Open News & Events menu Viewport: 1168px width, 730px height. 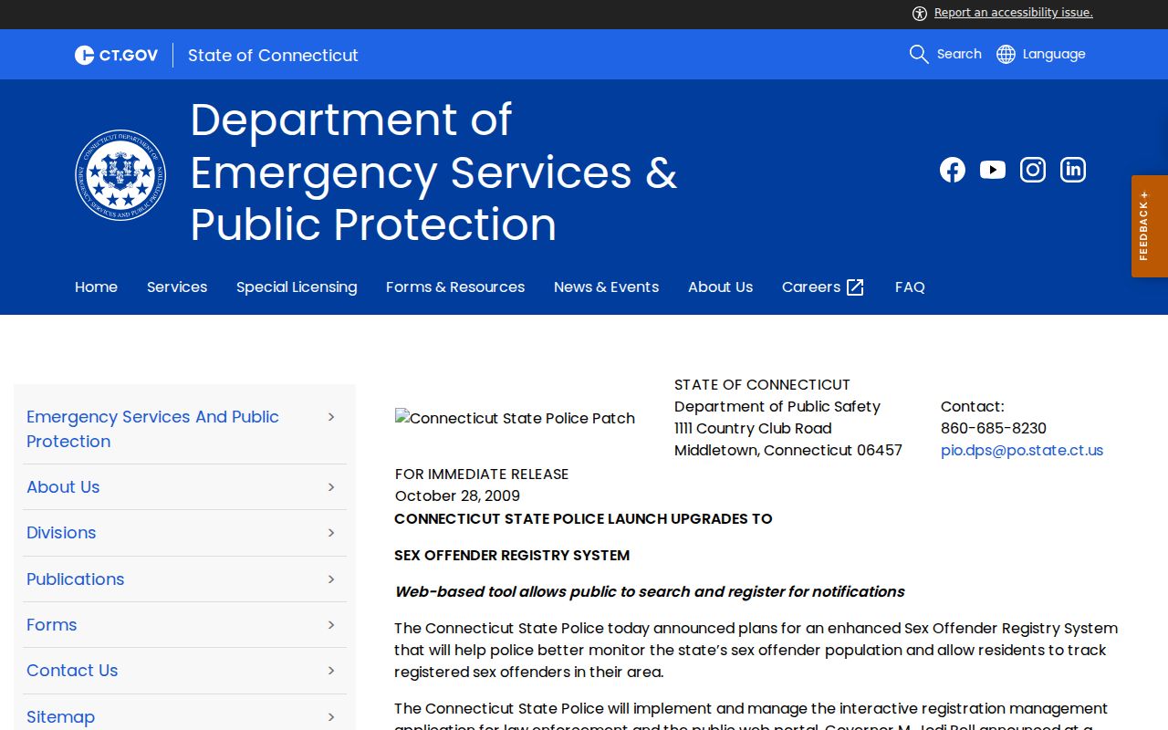pyautogui.click(x=606, y=287)
